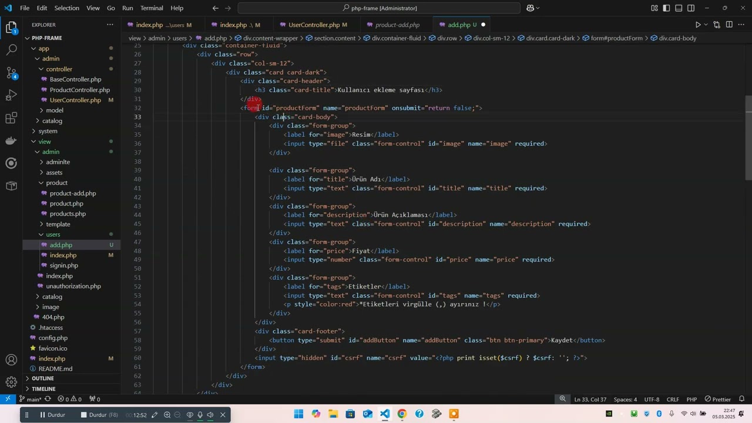
Task: Open the Accounts icon in activity bar
Action: 11,360
